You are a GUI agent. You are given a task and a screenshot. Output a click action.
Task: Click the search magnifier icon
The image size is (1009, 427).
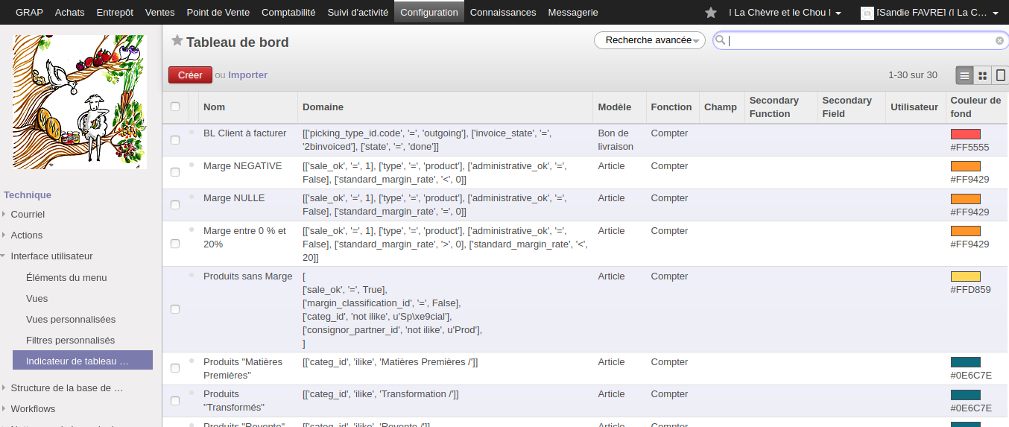click(x=721, y=41)
